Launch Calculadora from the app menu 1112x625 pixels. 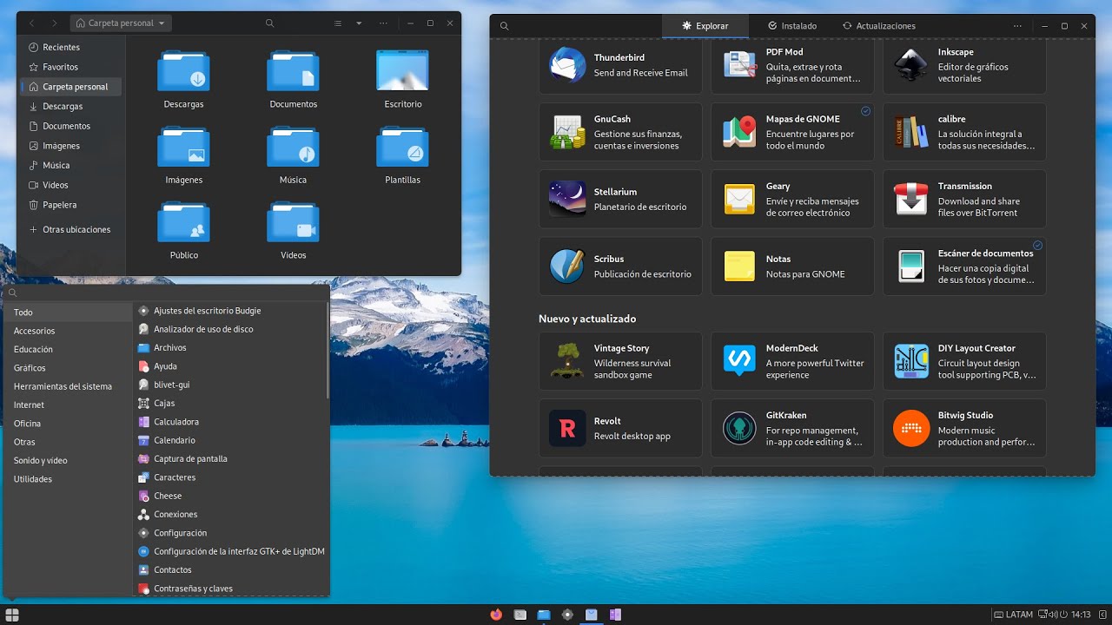(x=230, y=422)
